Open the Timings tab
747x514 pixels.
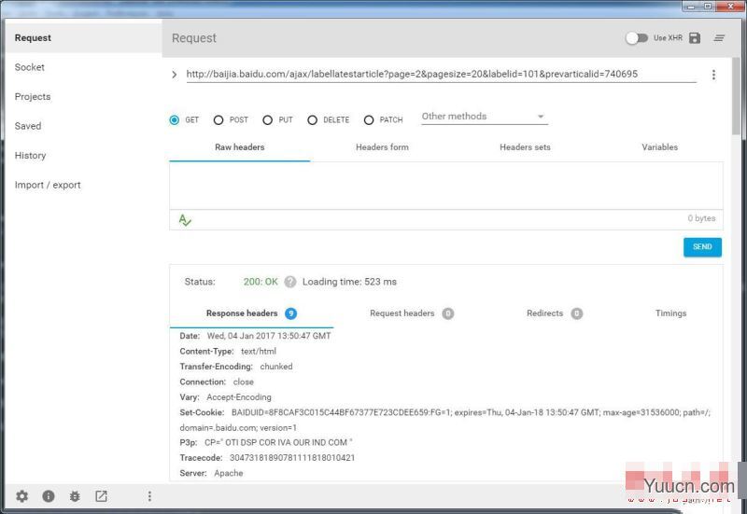point(670,313)
